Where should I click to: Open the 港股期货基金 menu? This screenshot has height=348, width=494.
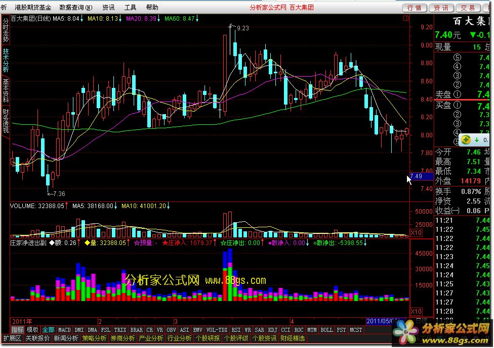(x=33, y=7)
